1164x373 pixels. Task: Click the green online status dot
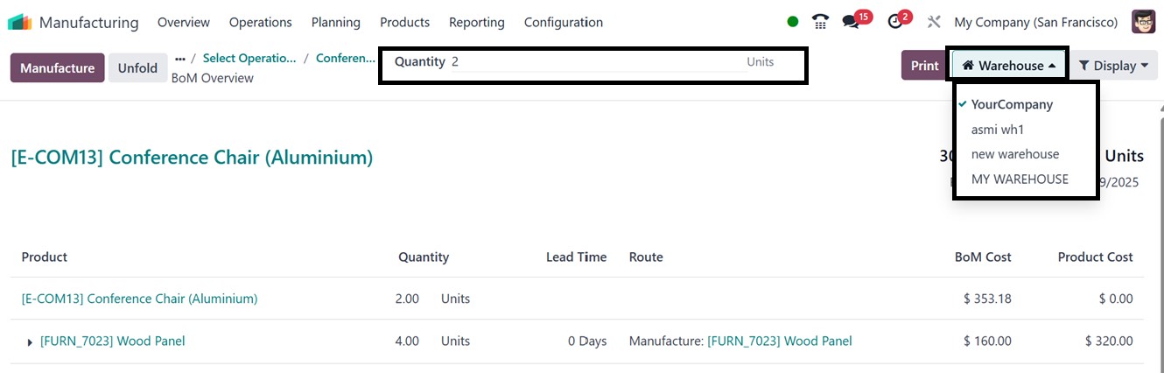(793, 22)
